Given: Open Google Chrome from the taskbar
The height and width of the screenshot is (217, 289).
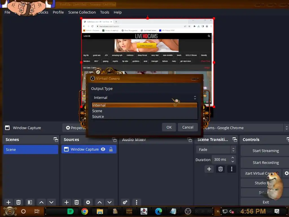Looking at the screenshot, I should click(85, 211).
